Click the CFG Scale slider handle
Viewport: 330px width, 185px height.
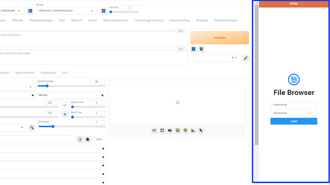coord(53,126)
